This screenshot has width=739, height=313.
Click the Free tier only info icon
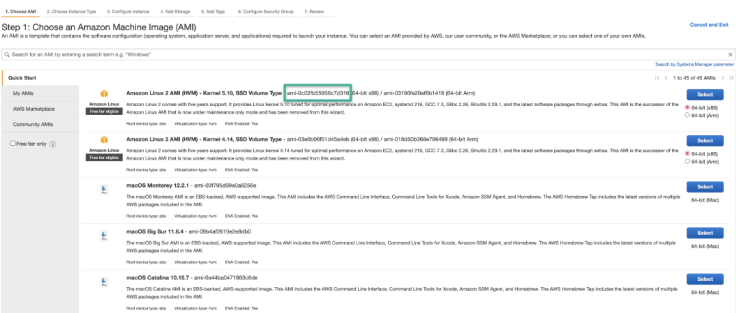(x=53, y=145)
